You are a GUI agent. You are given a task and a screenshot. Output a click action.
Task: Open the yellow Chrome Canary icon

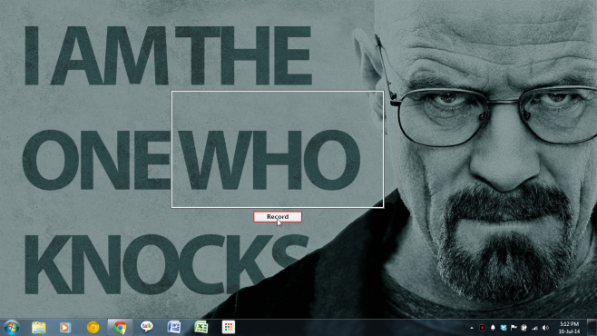93,327
